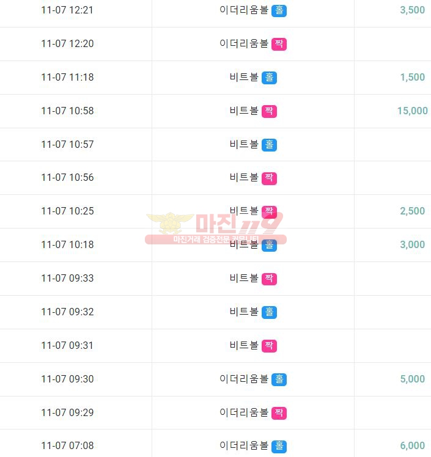Click the blue 홀 badge at 11-07 12:21

pos(279,11)
